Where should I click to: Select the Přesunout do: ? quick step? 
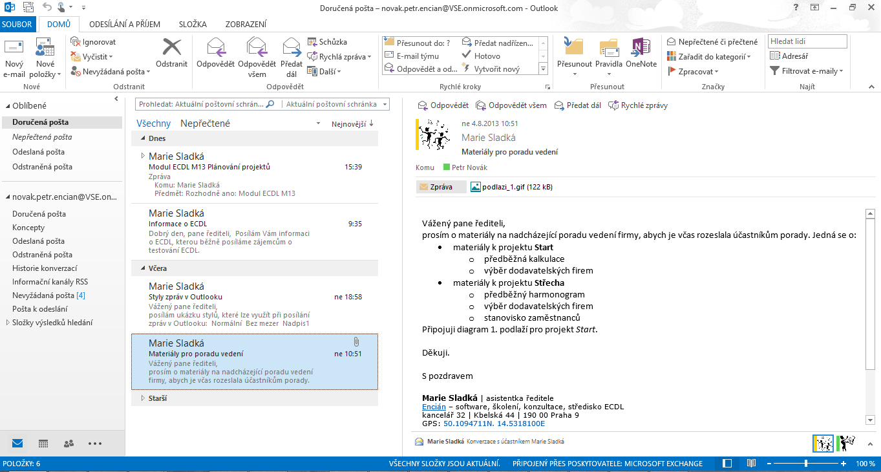point(418,43)
